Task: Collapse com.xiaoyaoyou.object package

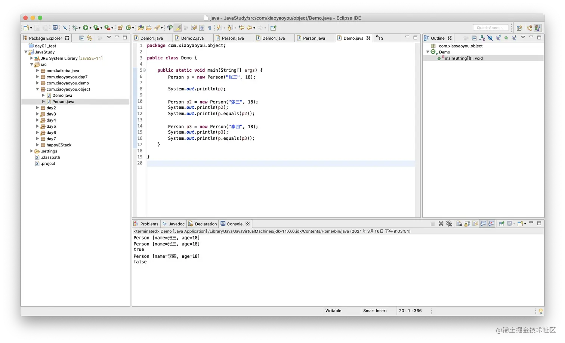Action: click(x=37, y=89)
